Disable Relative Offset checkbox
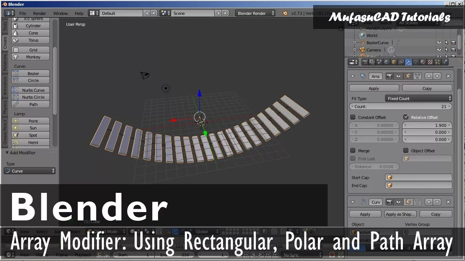 pos(406,117)
